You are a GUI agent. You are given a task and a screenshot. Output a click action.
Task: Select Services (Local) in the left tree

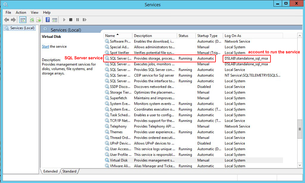coord(22,28)
